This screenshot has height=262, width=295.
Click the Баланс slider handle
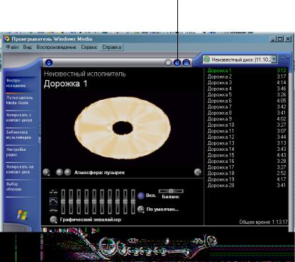click(x=171, y=191)
